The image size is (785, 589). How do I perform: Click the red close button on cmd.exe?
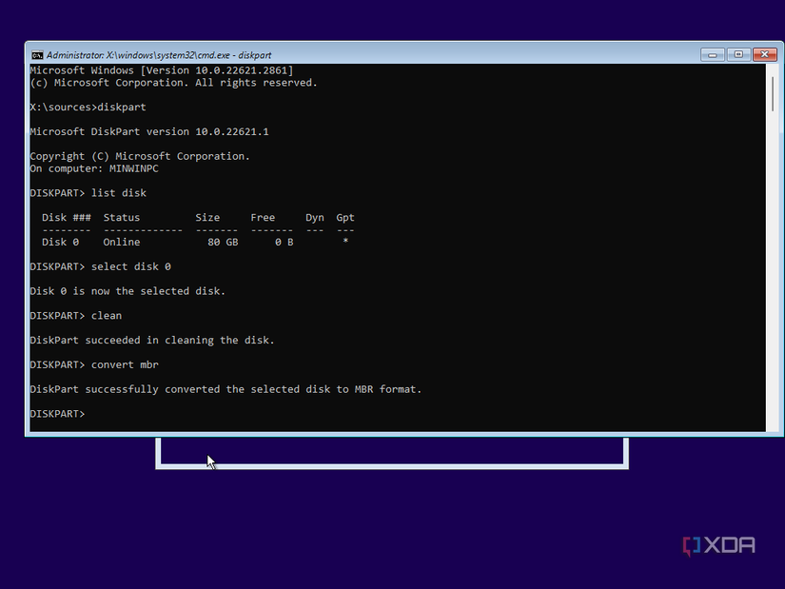pos(765,54)
